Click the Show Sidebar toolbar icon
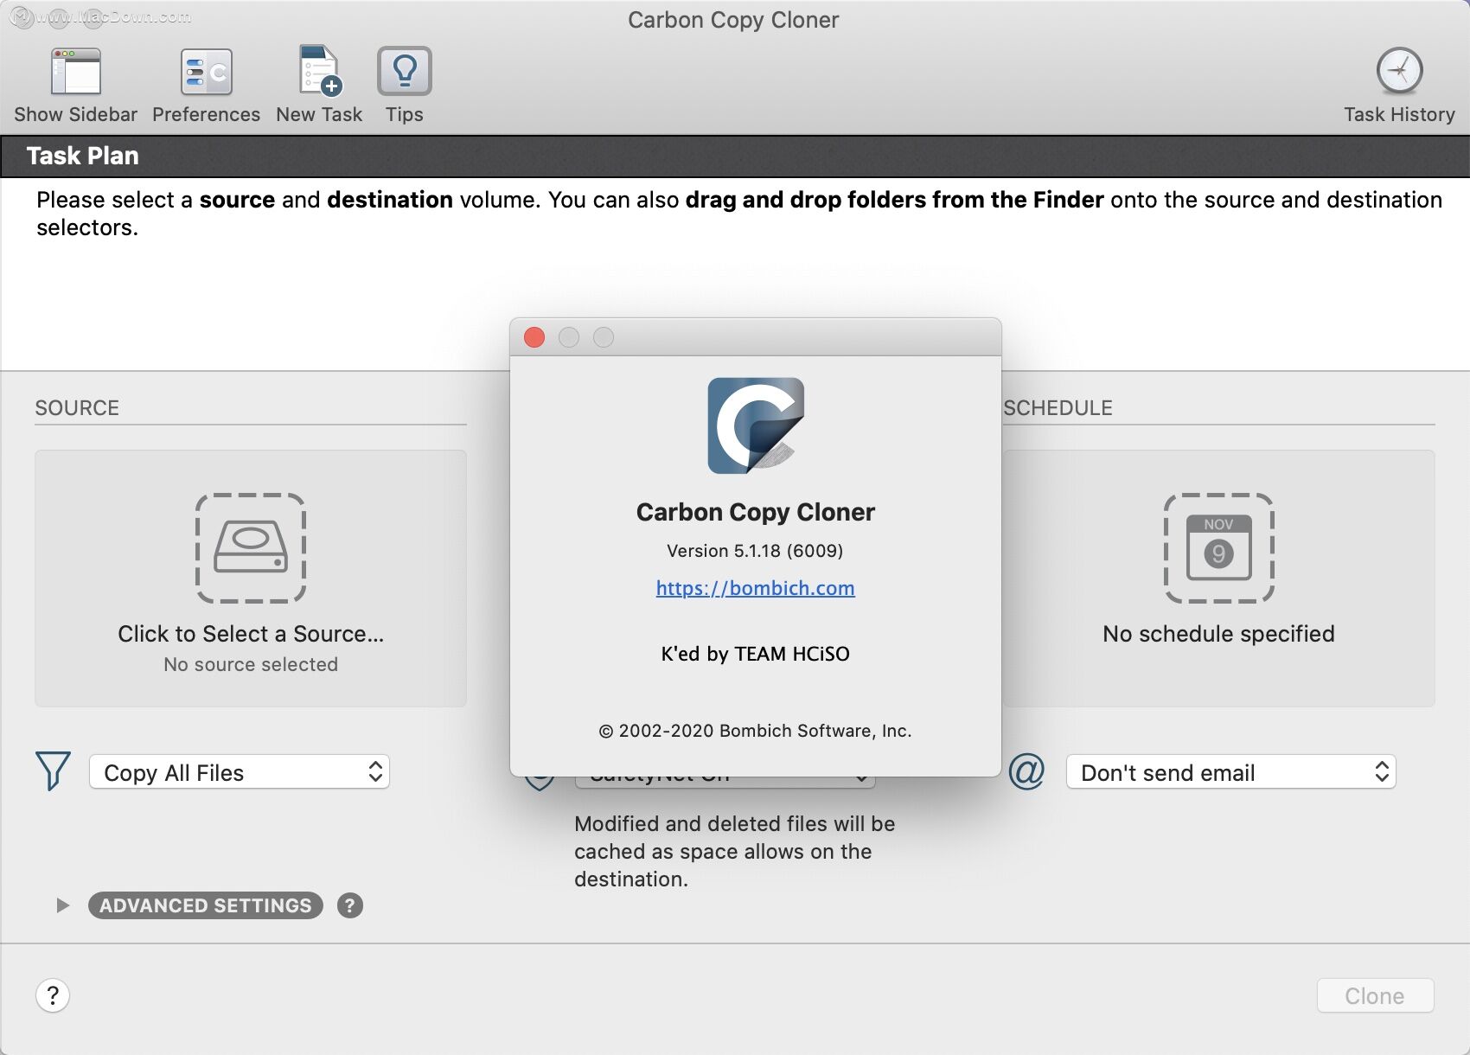This screenshot has height=1055, width=1470. click(76, 71)
